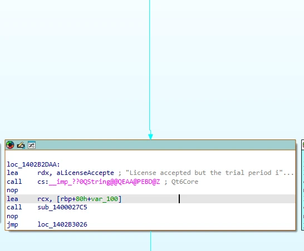
Task: Click the cyan incoming edge arrowhead
Action: pos(150,137)
